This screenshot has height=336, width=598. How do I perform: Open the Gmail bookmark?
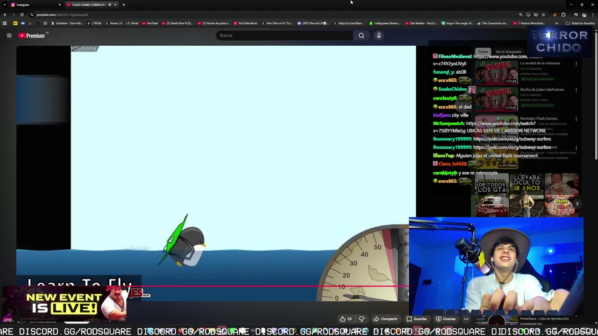[x=132, y=23]
